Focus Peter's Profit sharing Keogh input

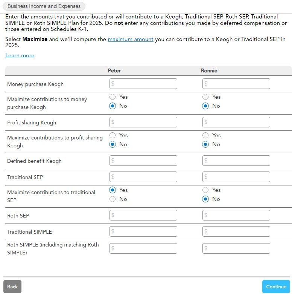point(143,122)
